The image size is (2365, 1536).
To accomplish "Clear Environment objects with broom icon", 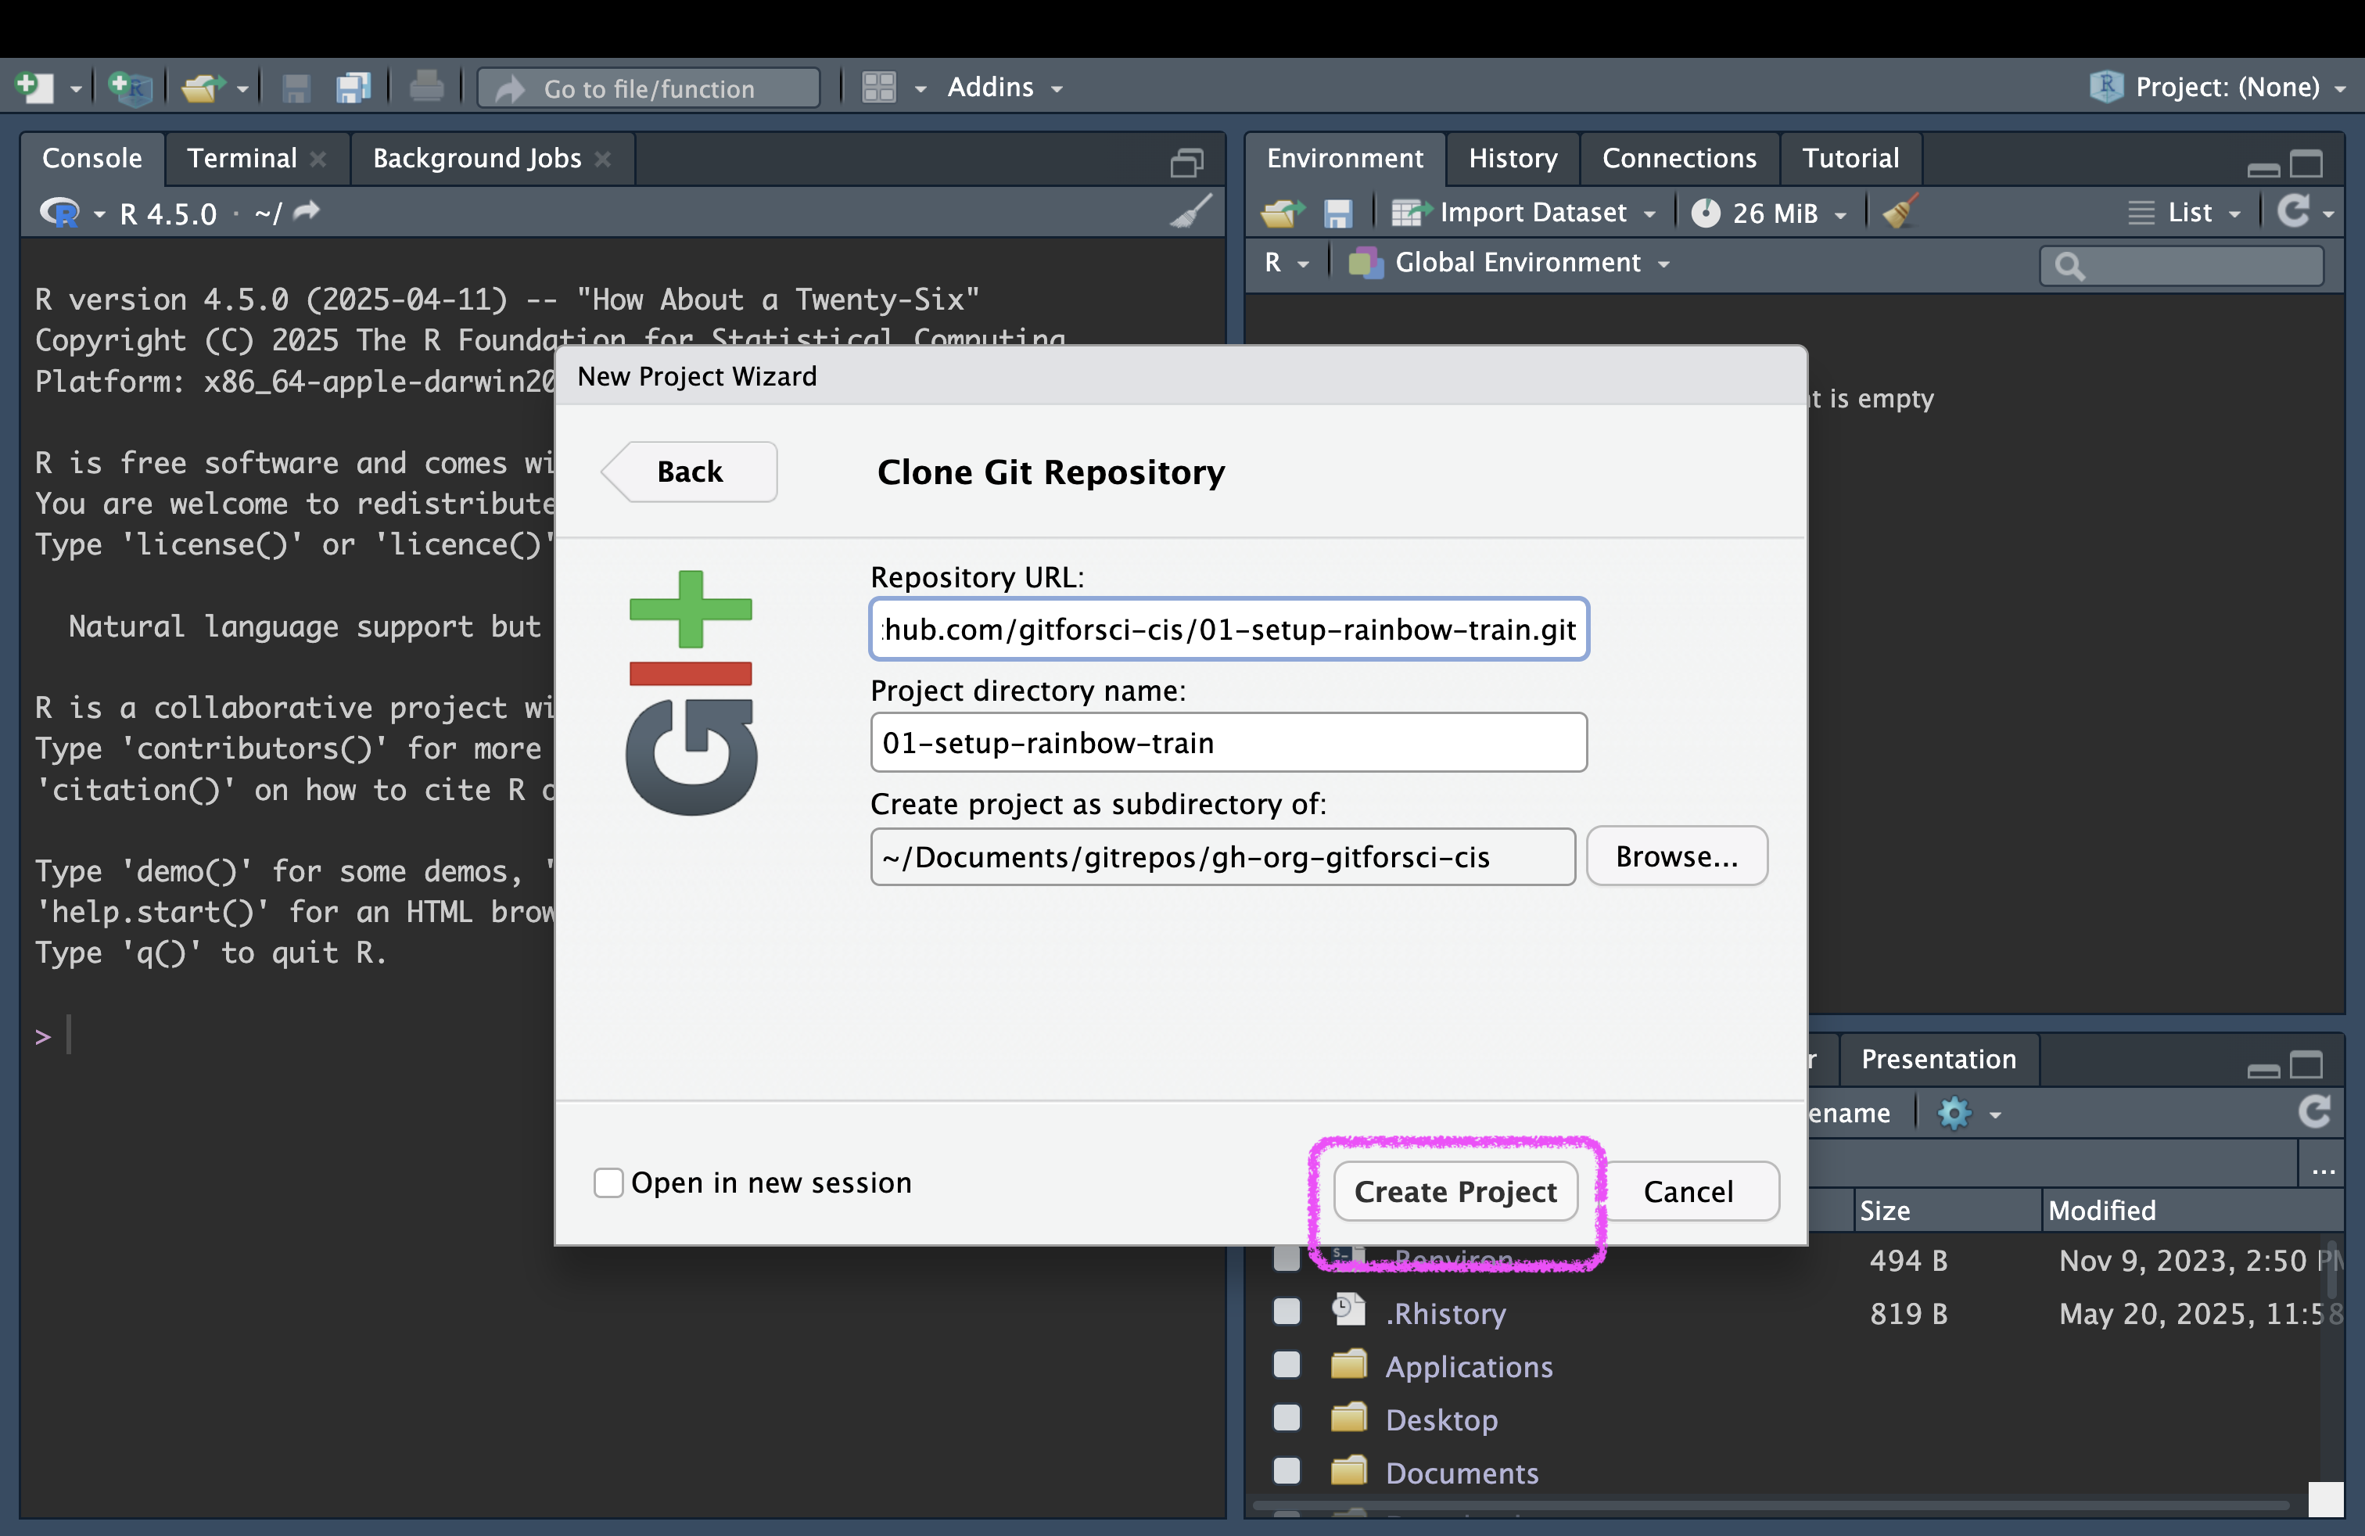I will [1899, 212].
